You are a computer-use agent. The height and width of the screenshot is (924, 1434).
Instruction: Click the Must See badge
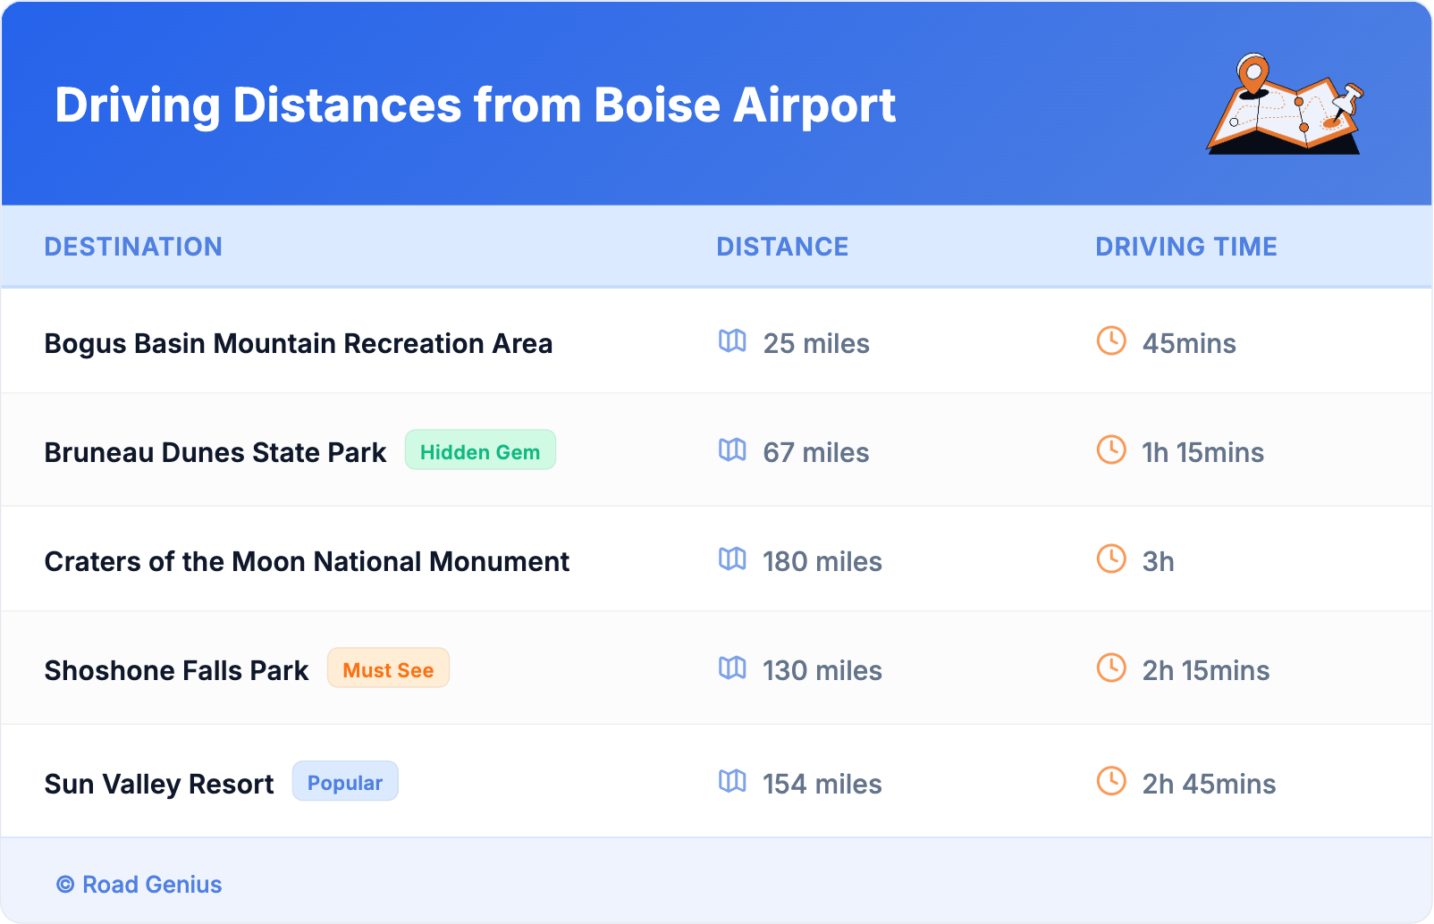tap(388, 668)
